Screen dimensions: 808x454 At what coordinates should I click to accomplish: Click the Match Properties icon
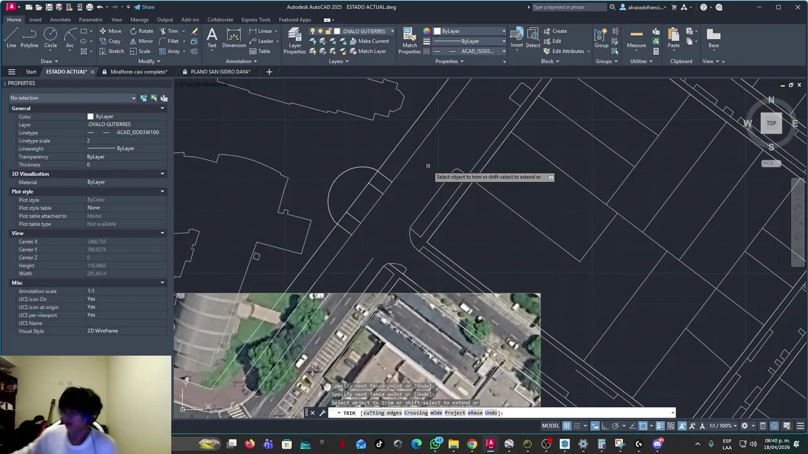click(410, 40)
